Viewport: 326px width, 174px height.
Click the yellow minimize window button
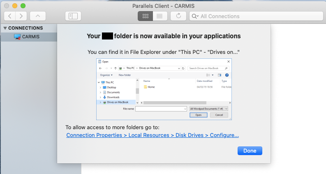[x=15, y=6]
